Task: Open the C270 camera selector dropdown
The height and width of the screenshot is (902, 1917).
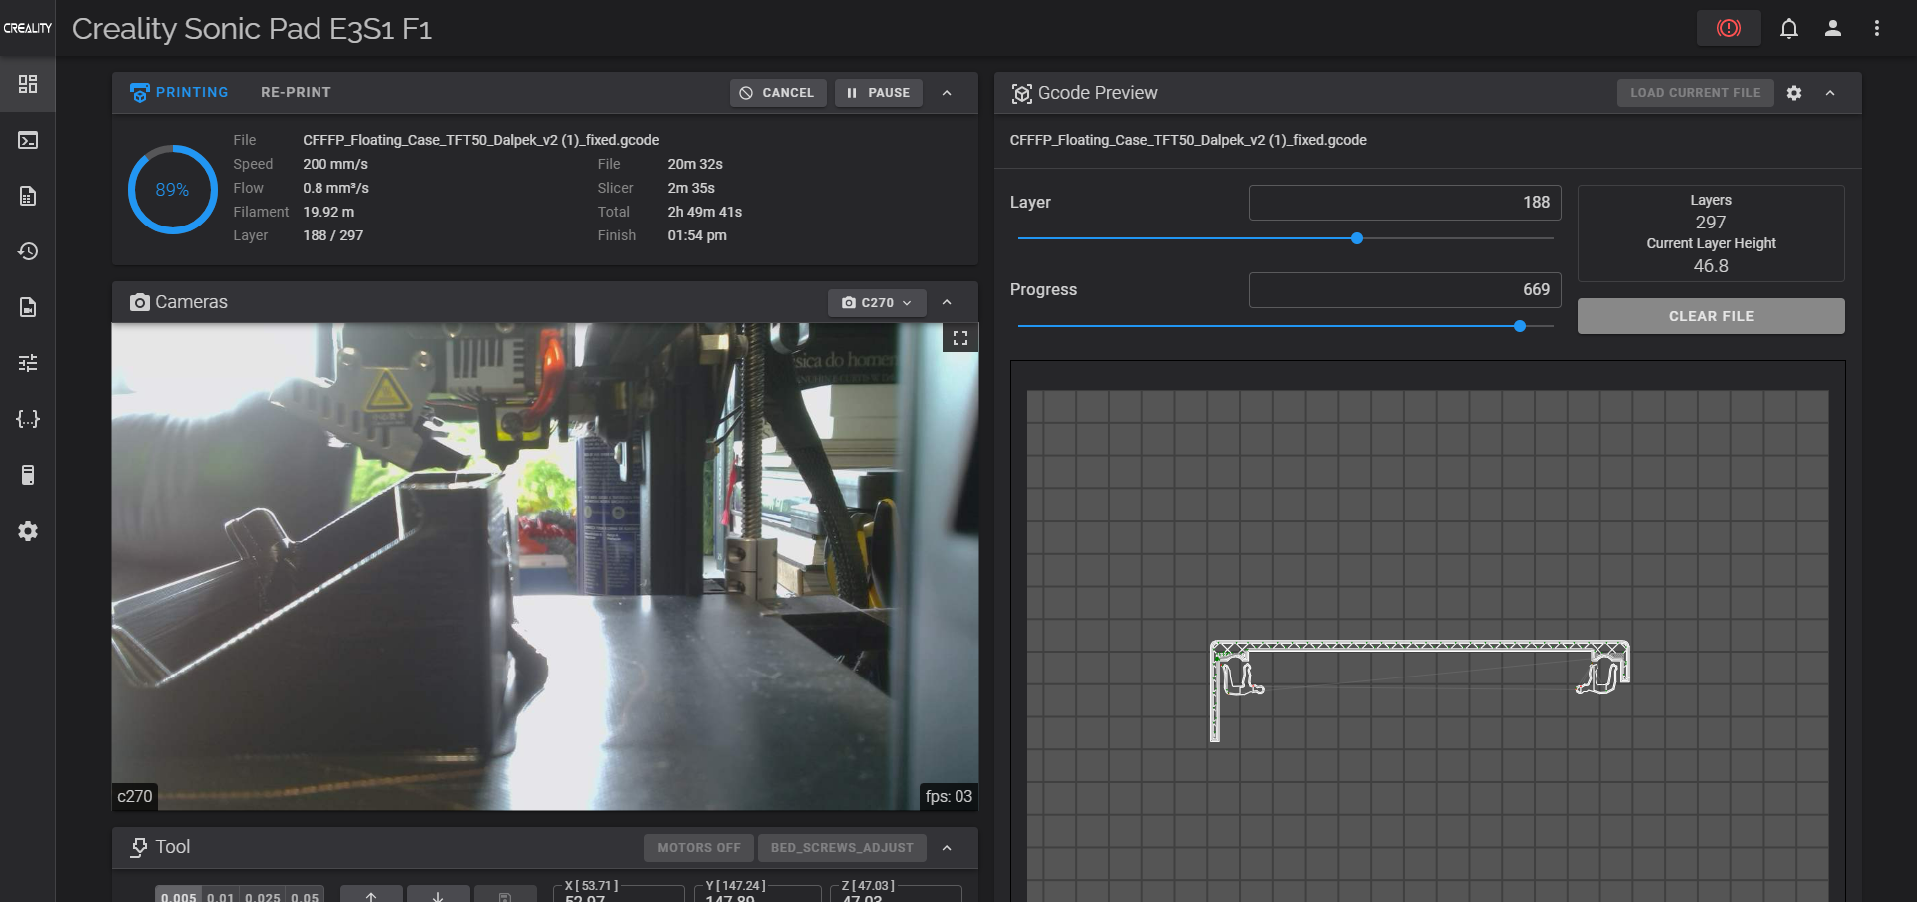Action: tap(876, 303)
